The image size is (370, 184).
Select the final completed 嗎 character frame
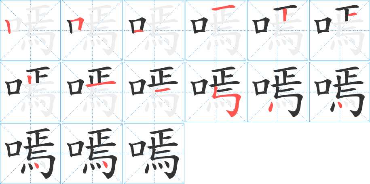click(154, 154)
